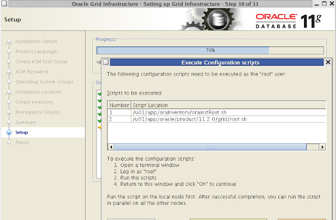Open the dialog window menu icon

[106, 62]
